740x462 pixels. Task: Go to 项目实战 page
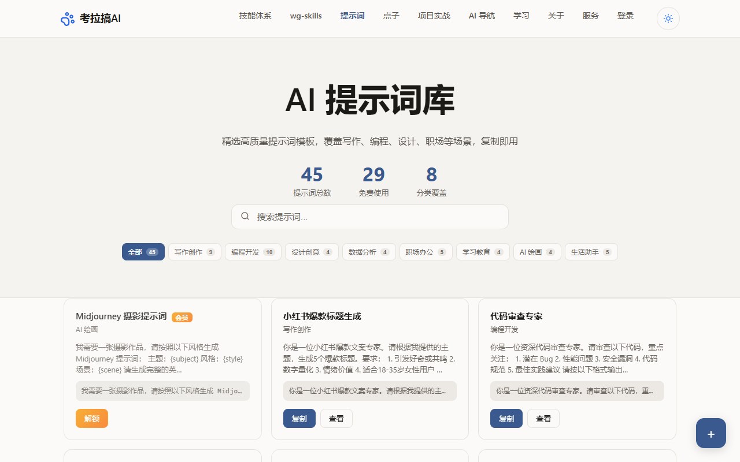[434, 16]
